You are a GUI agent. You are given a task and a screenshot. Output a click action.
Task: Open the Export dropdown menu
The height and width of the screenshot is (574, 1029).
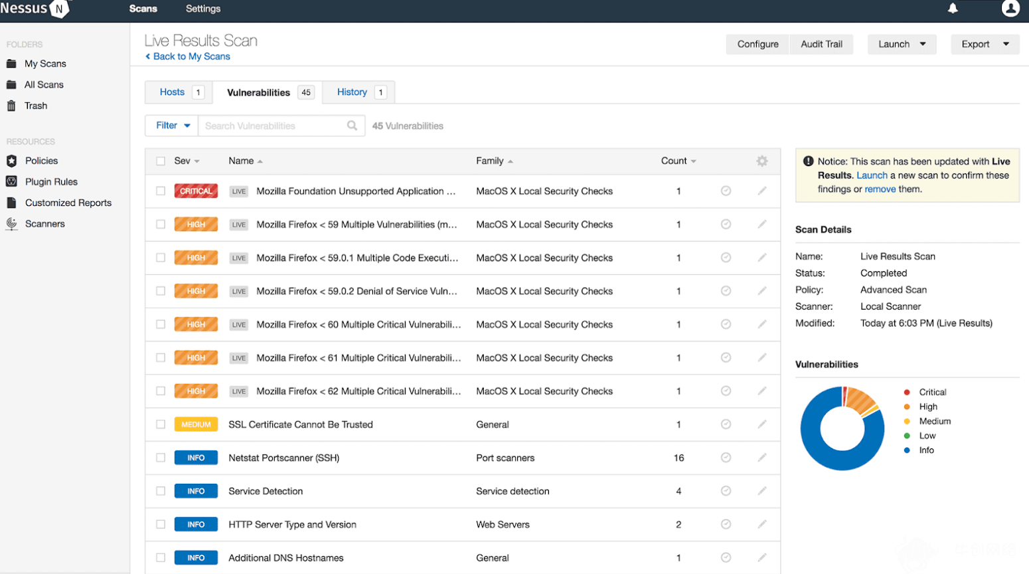coord(985,44)
